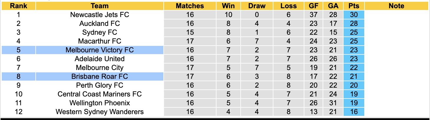Click Wellington Phoenix team name
This screenshot has width=430, height=120.
[x=99, y=103]
